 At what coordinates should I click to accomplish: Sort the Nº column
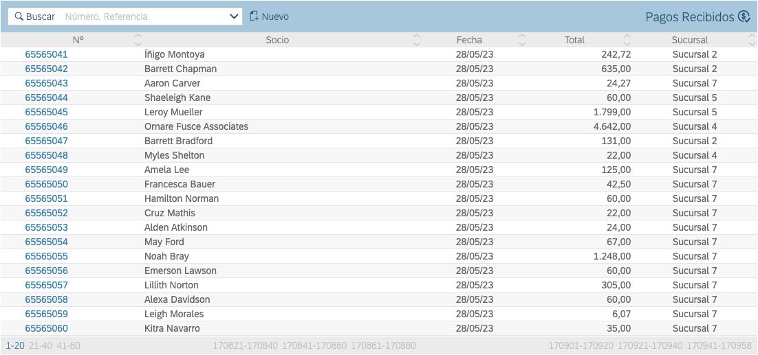tap(138, 40)
